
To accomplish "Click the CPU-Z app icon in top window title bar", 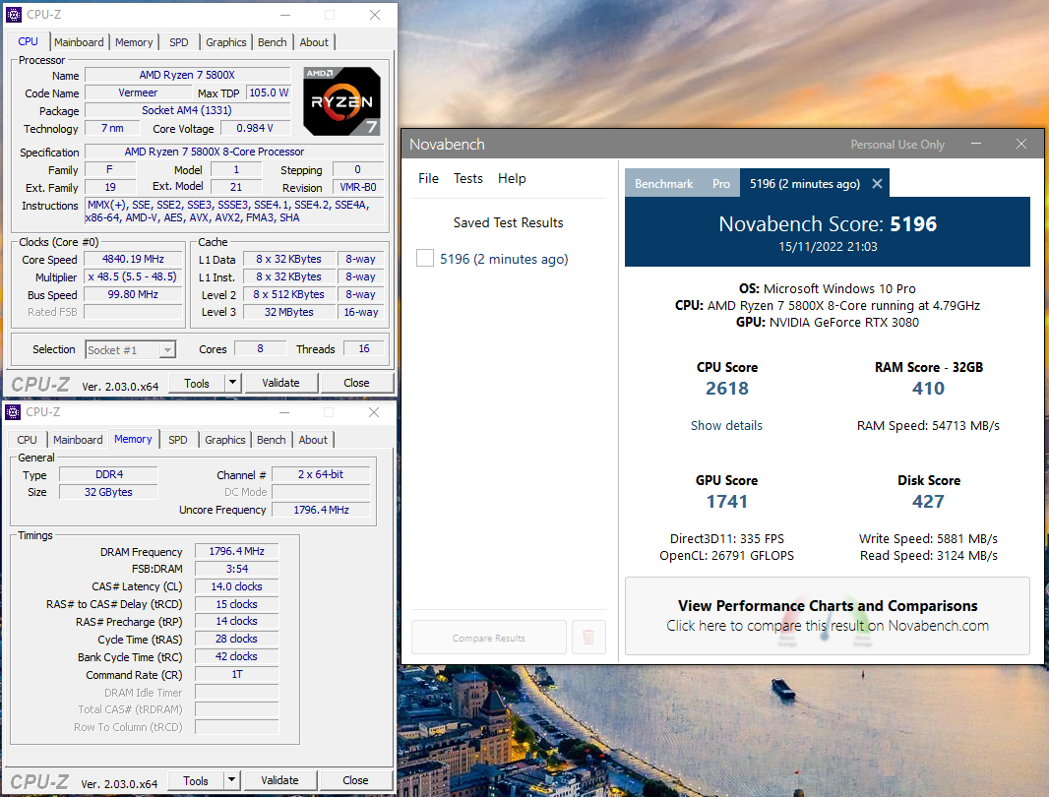I will pyautogui.click(x=14, y=14).
